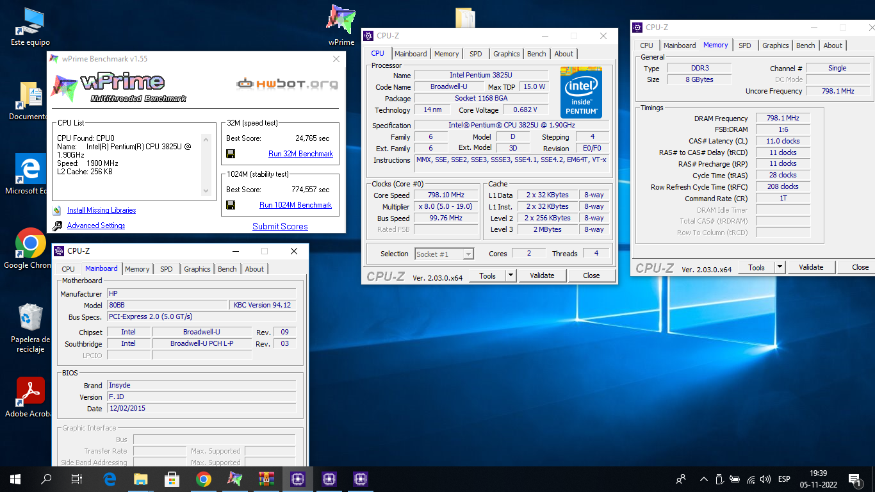Click Submit Scores link
Viewport: 875px width, 492px height.
280,226
